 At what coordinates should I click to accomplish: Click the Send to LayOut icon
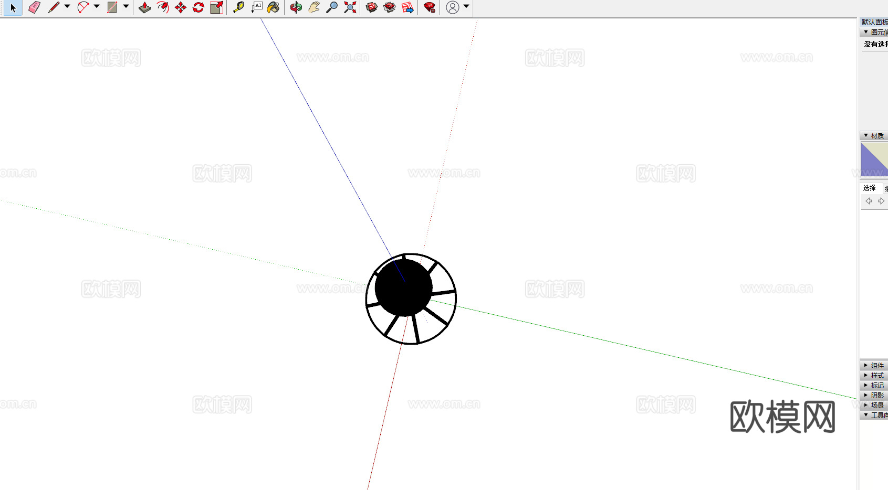[408, 7]
